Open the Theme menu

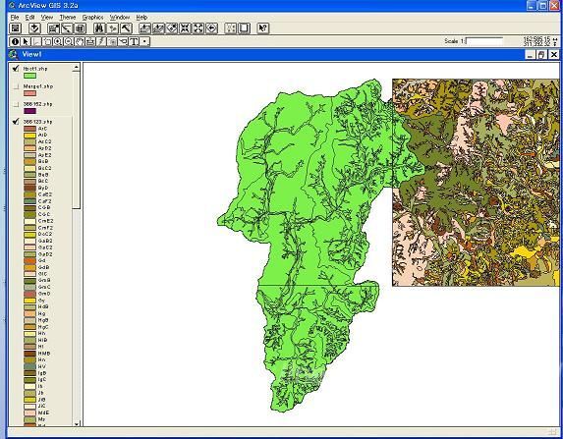[x=68, y=17]
